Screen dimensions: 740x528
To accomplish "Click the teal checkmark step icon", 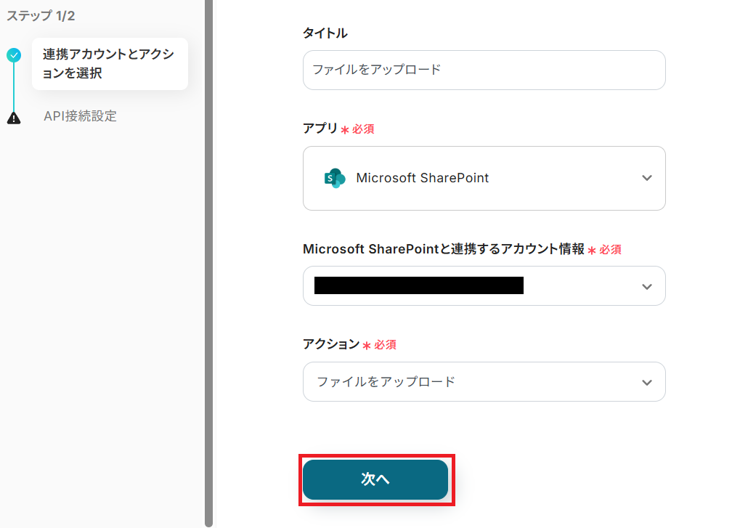I will 14,55.
